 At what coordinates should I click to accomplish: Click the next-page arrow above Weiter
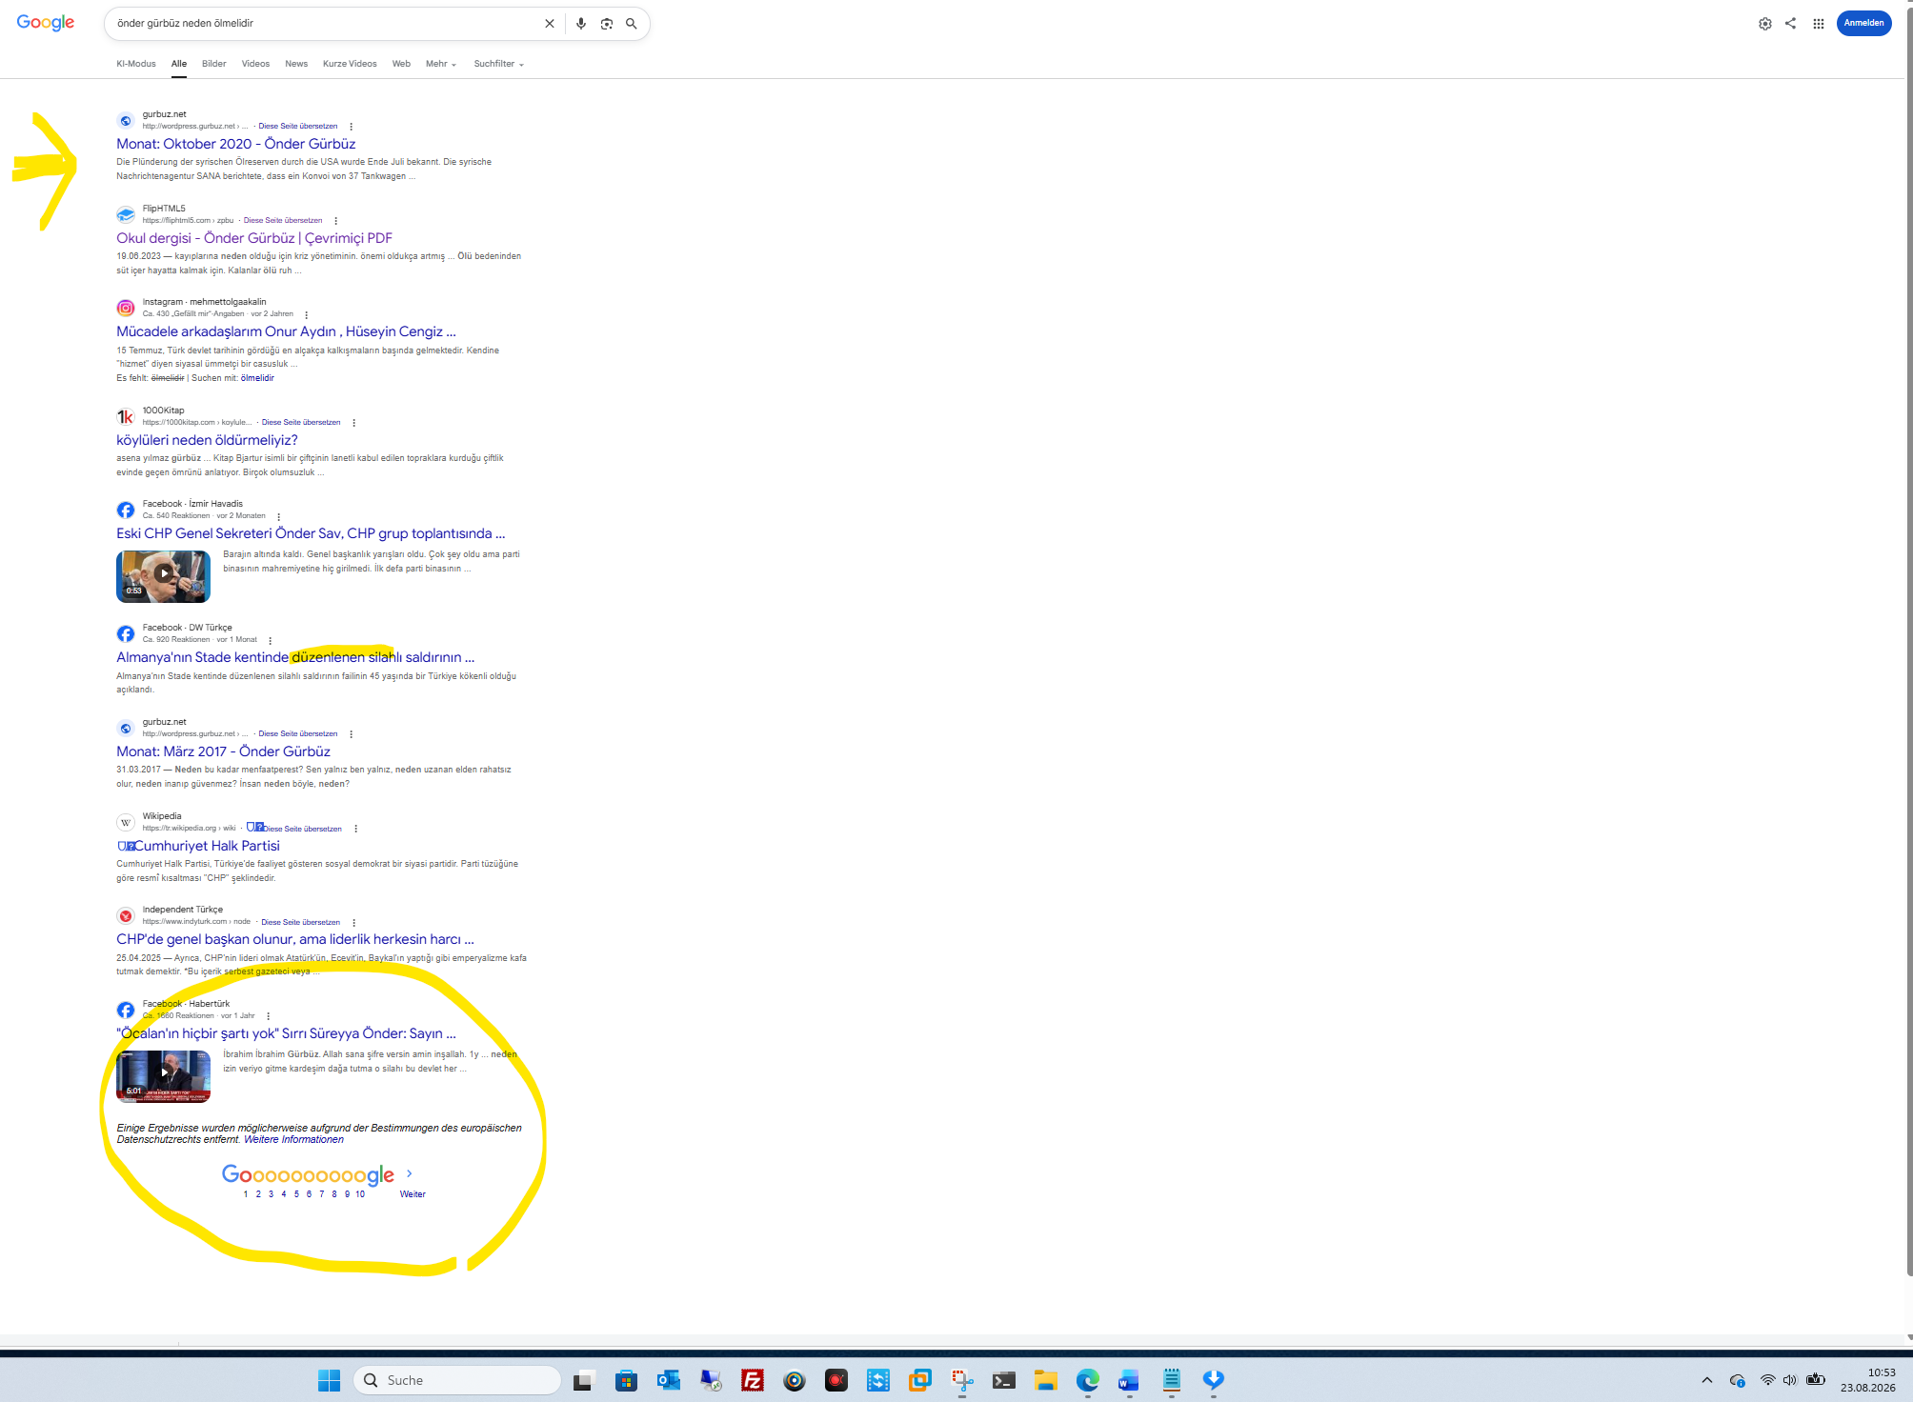coord(410,1173)
